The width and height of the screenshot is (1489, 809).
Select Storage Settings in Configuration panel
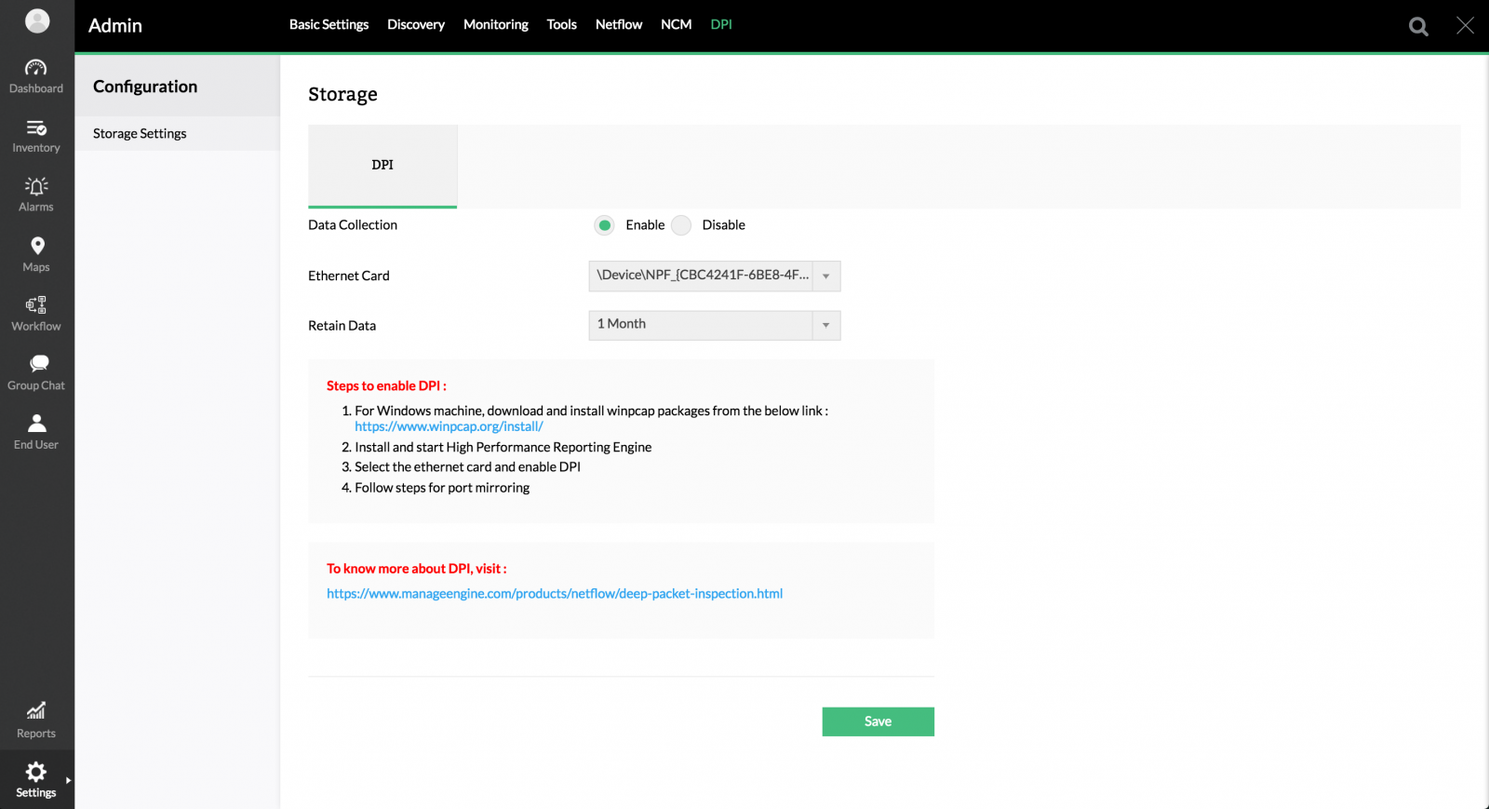(x=140, y=134)
